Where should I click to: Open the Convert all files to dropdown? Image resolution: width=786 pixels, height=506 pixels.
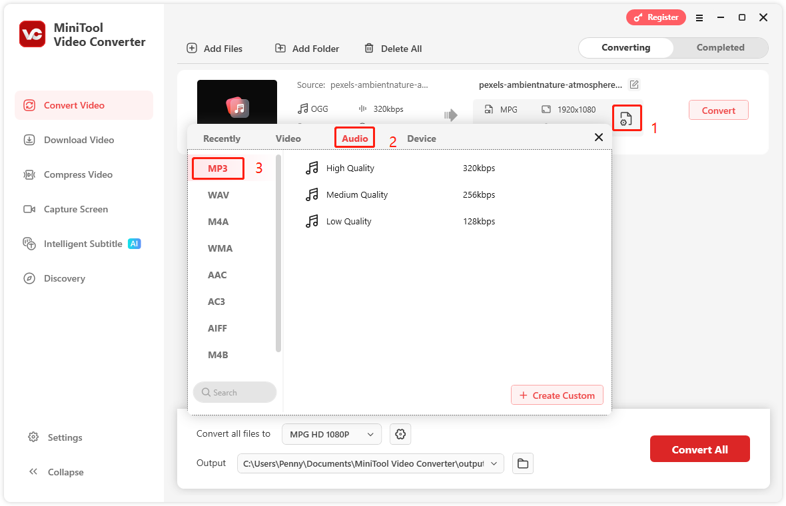[x=331, y=433]
